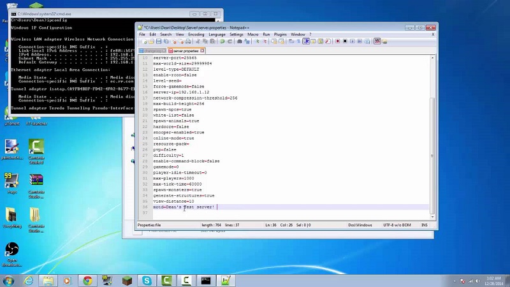
Task: Open Google Chrome from the taskbar
Action: [x=87, y=280]
